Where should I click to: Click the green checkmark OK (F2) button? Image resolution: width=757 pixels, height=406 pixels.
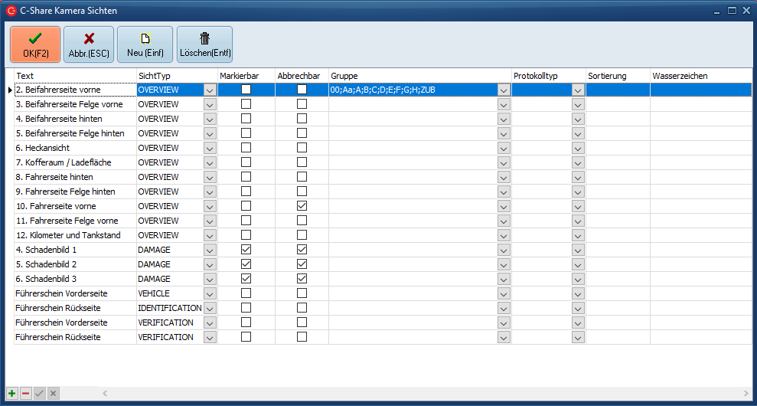coord(34,44)
